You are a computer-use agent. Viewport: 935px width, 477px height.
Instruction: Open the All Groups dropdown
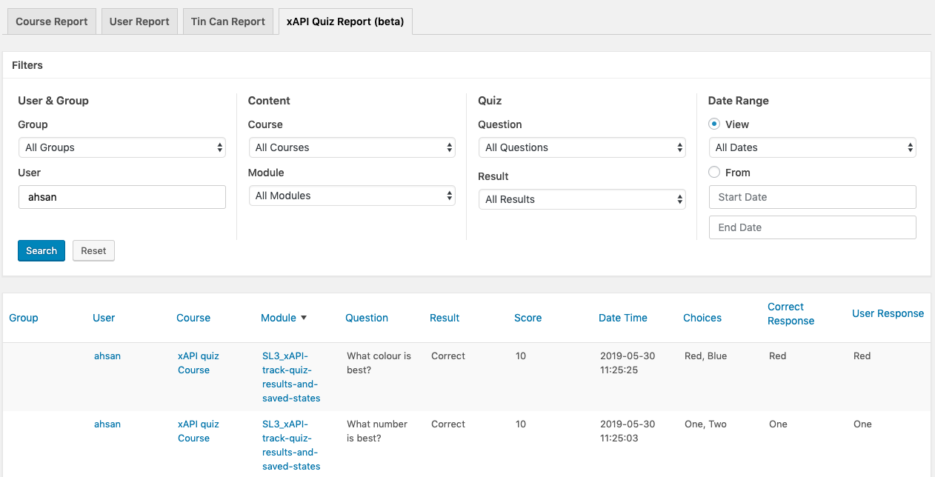click(x=122, y=147)
